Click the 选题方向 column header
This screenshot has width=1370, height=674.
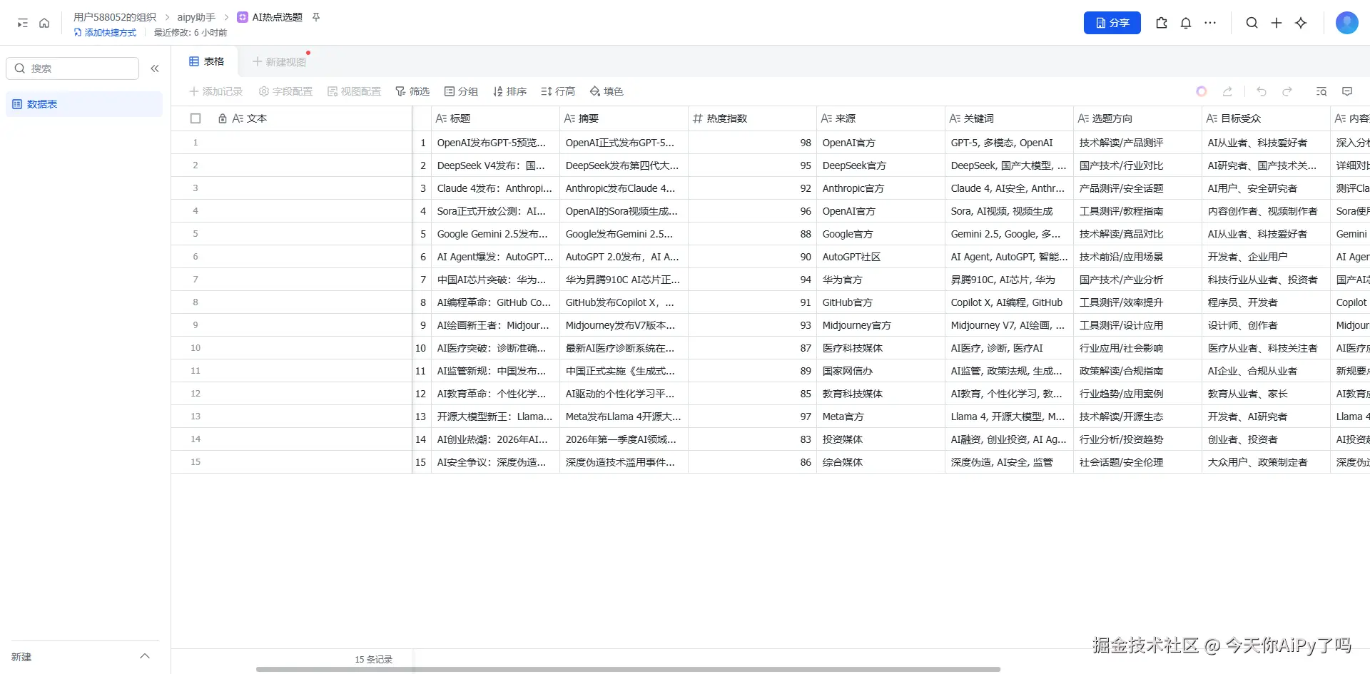click(x=1137, y=118)
